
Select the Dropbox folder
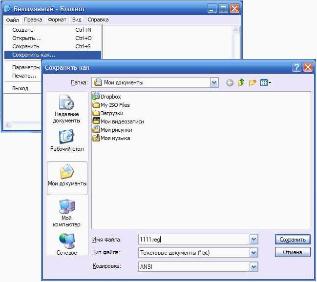pyautogui.click(x=106, y=97)
